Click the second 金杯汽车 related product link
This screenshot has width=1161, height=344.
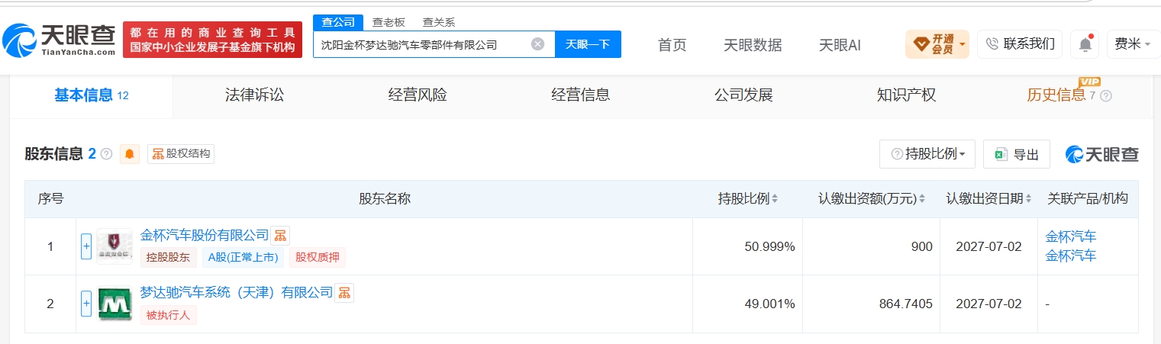pos(1070,256)
